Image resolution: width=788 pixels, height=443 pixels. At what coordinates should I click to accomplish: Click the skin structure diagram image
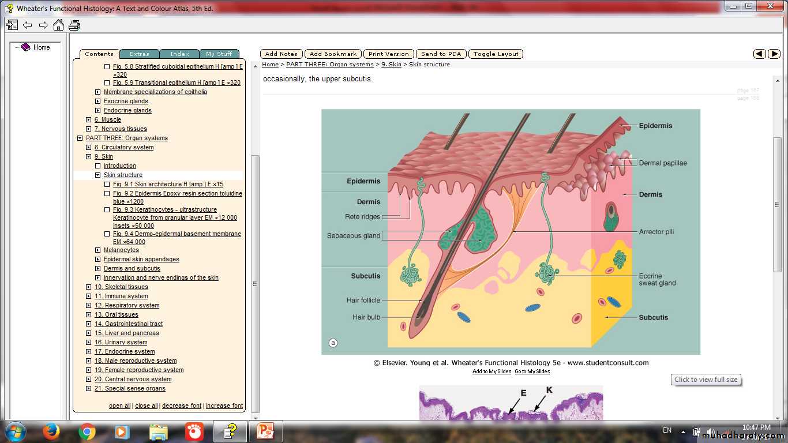point(511,231)
